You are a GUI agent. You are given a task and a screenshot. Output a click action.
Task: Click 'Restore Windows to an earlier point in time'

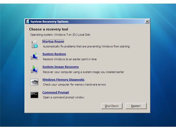[x=70, y=59]
